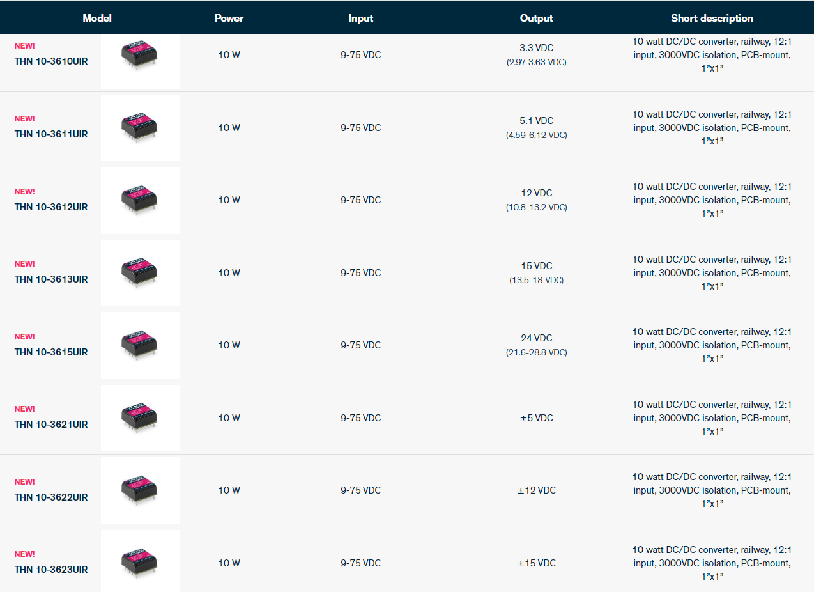Image resolution: width=814 pixels, height=592 pixels.
Task: Click the THN 10-3611UIR product thumbnail
Action: pyautogui.click(x=140, y=127)
